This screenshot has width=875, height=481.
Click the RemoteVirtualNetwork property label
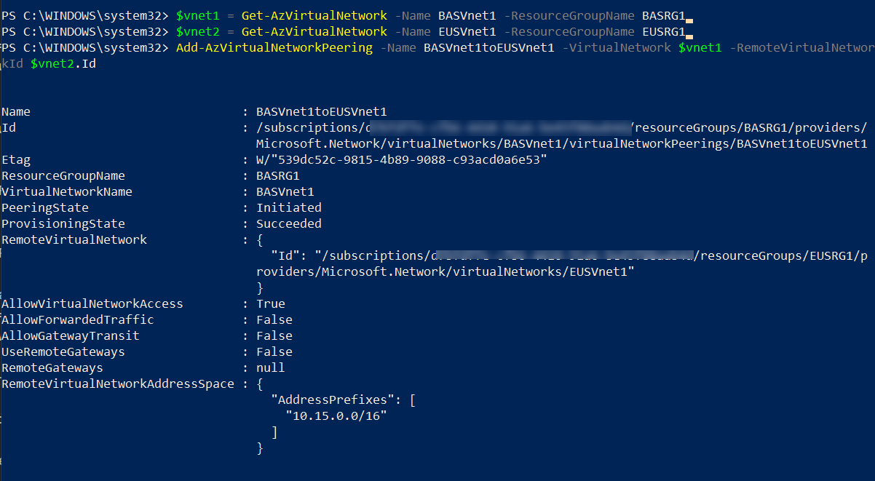tap(74, 239)
